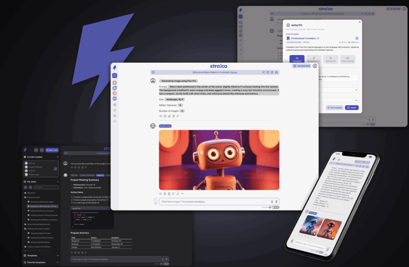409x267 pixels.
Task: Select Meta Llama model icon in front sidebar
Action: pos(115,99)
